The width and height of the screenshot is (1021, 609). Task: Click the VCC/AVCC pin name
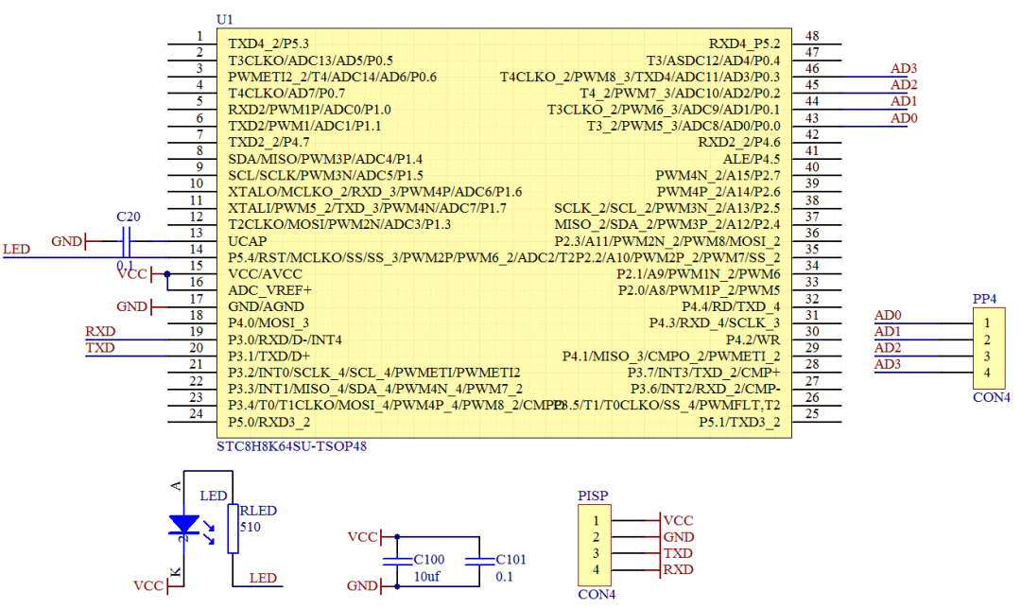[265, 274]
